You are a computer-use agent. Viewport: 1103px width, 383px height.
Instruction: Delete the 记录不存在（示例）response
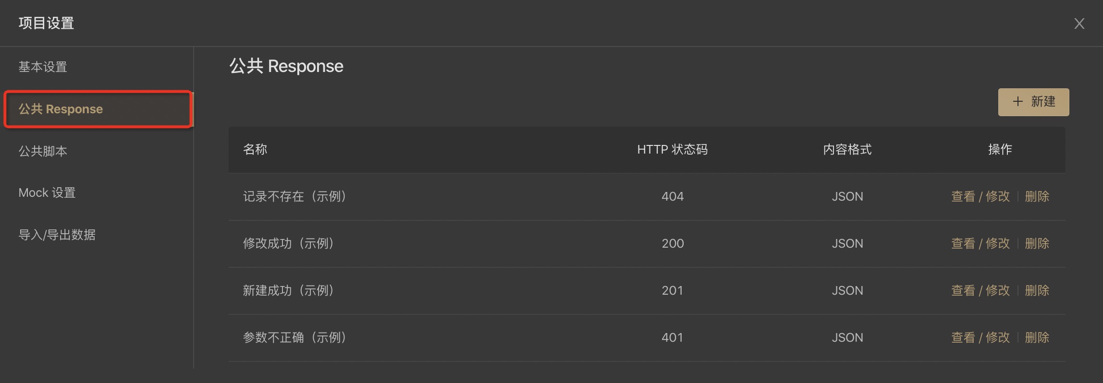[x=1037, y=196]
